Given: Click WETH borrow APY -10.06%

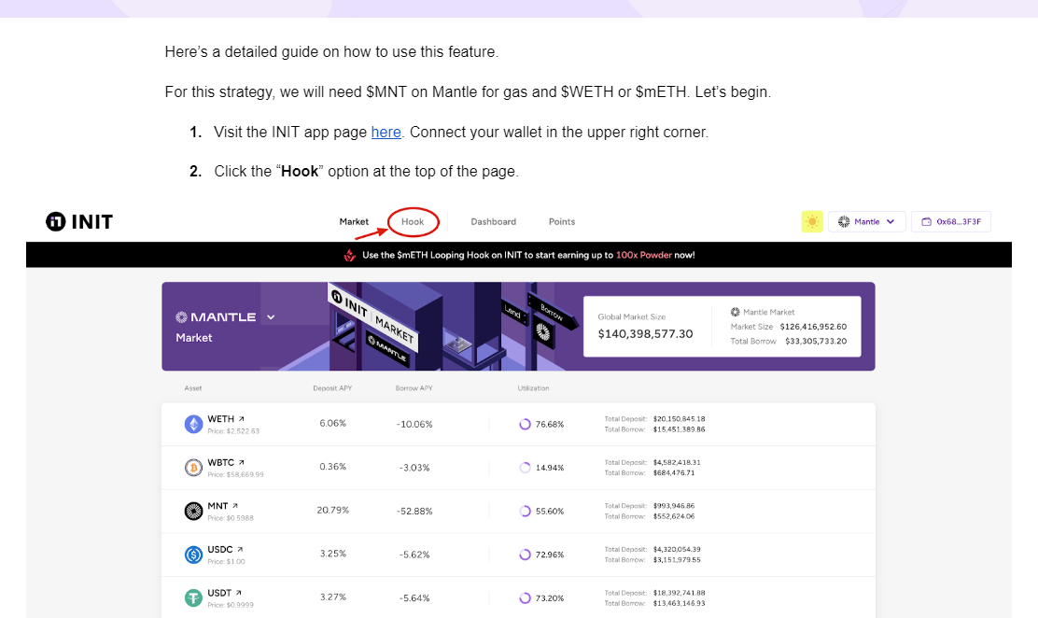Looking at the screenshot, I should [415, 424].
